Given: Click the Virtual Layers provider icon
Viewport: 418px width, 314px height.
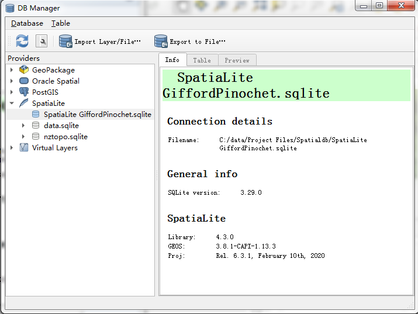Looking at the screenshot, I should pos(24,148).
